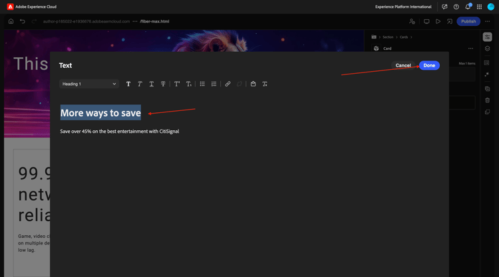Click the sparkle wand icon in right rail

(x=487, y=74)
